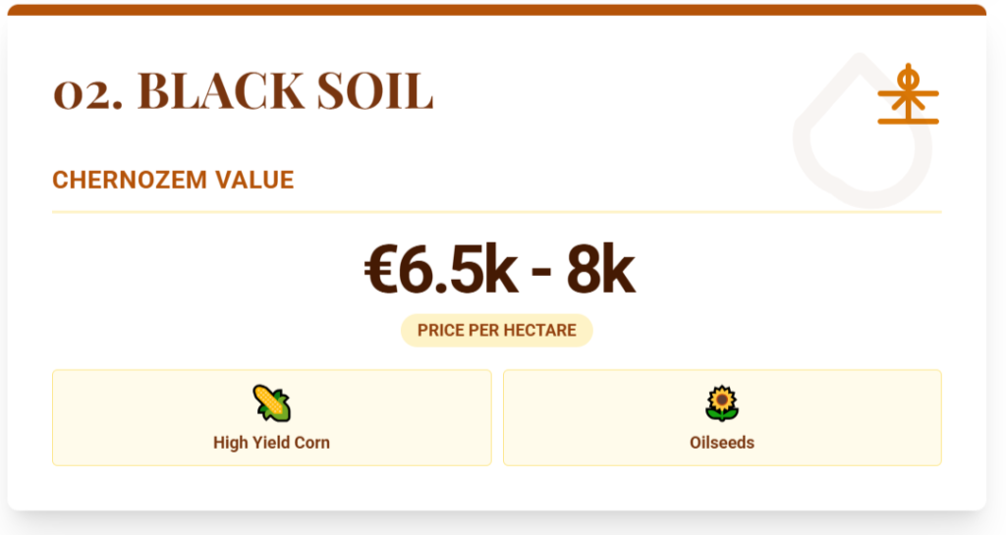Click the "CHERNOZEM VALUE" subtitle

pyautogui.click(x=173, y=181)
